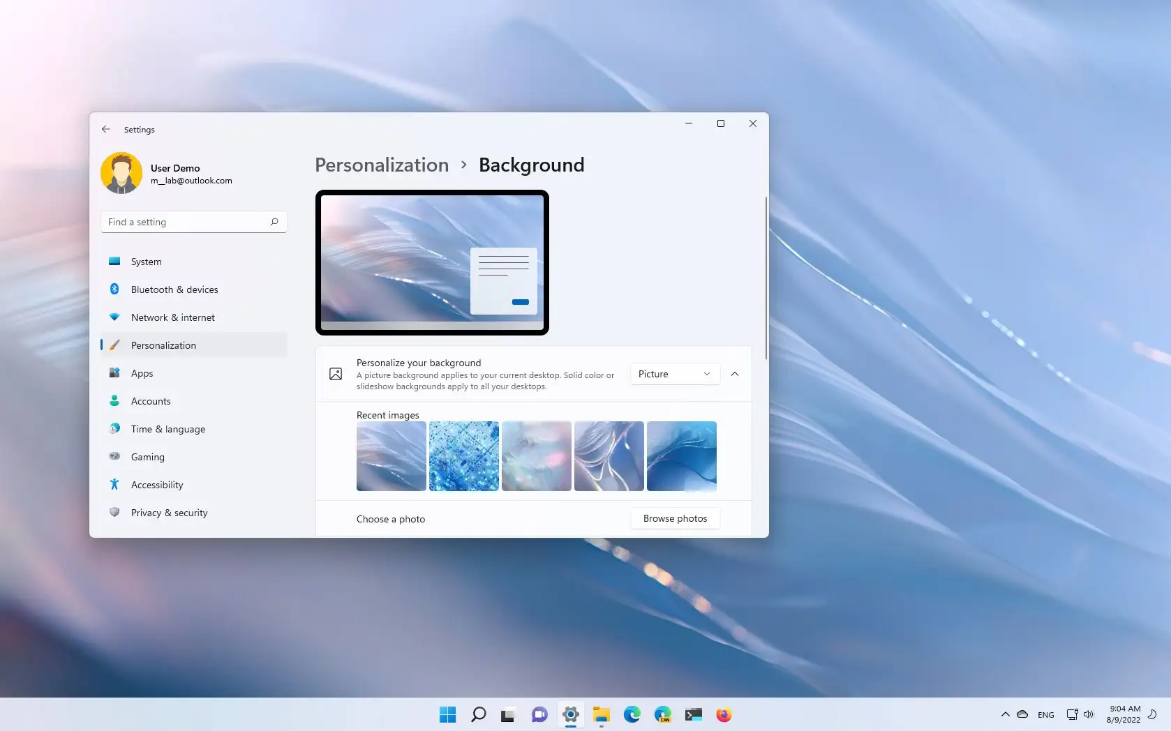Collapse the Personalize your background section
Image resolution: width=1171 pixels, height=731 pixels.
[735, 374]
